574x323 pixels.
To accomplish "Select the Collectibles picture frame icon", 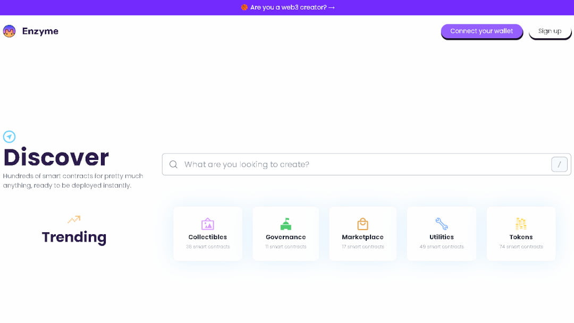I will pos(208,224).
